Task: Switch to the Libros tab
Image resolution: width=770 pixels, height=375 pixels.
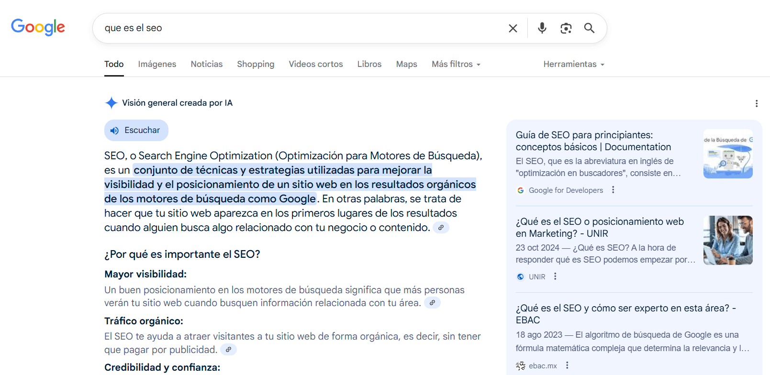Action: point(369,64)
